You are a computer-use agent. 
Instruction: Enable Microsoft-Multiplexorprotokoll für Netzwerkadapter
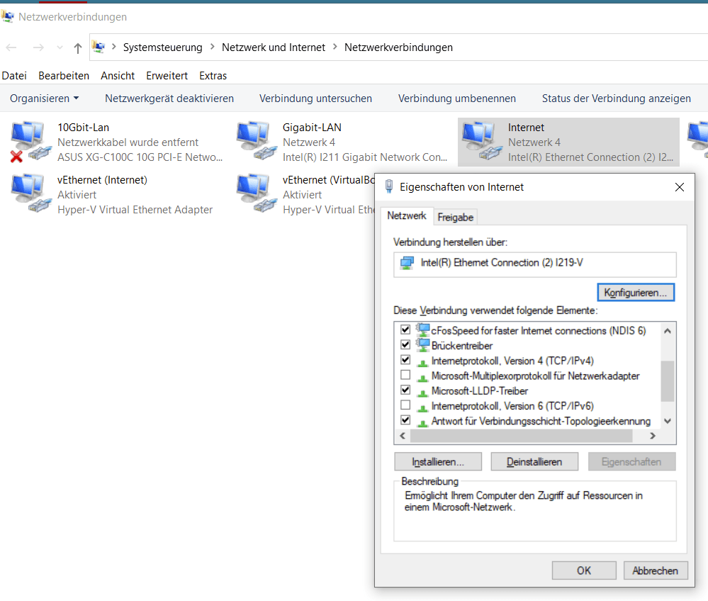405,375
